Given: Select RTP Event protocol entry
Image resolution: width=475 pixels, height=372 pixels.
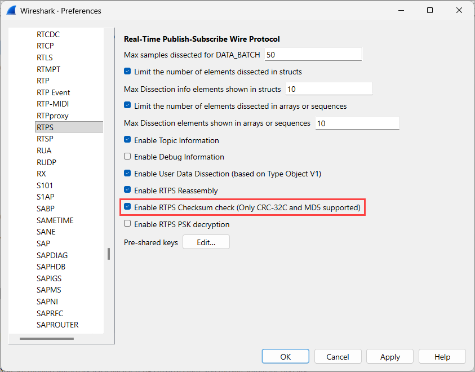Looking at the screenshot, I should pyautogui.click(x=54, y=92).
